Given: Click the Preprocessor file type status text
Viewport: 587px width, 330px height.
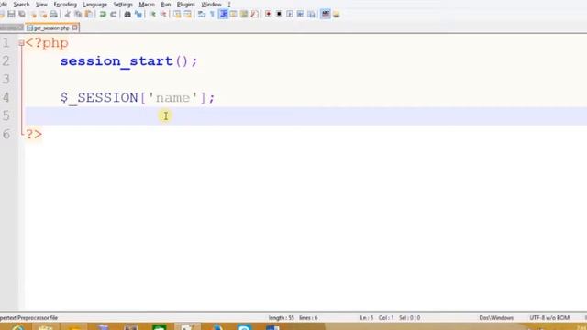Looking at the screenshot, I should 28,318.
